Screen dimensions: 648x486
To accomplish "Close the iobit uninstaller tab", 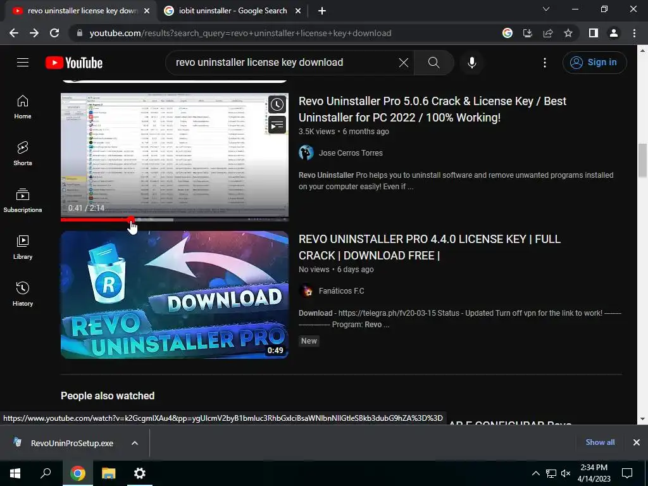I will 298,11.
